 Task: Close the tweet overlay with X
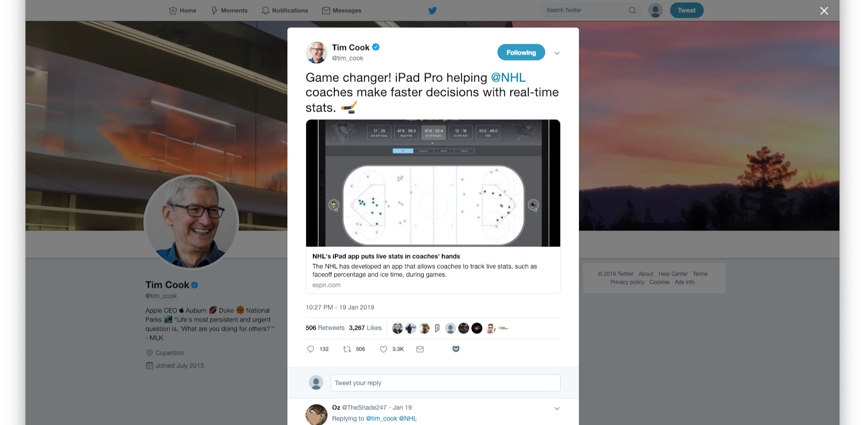[824, 10]
